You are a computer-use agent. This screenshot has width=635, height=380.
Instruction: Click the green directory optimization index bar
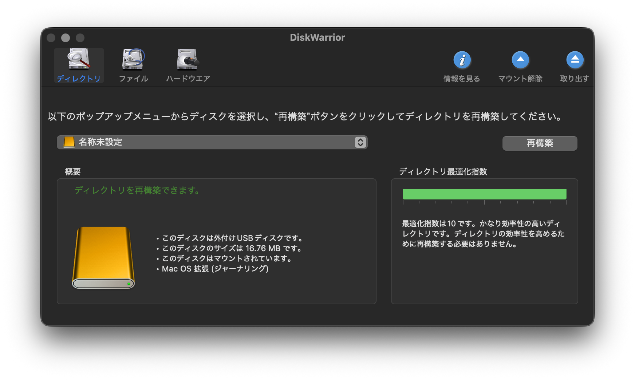click(x=484, y=194)
